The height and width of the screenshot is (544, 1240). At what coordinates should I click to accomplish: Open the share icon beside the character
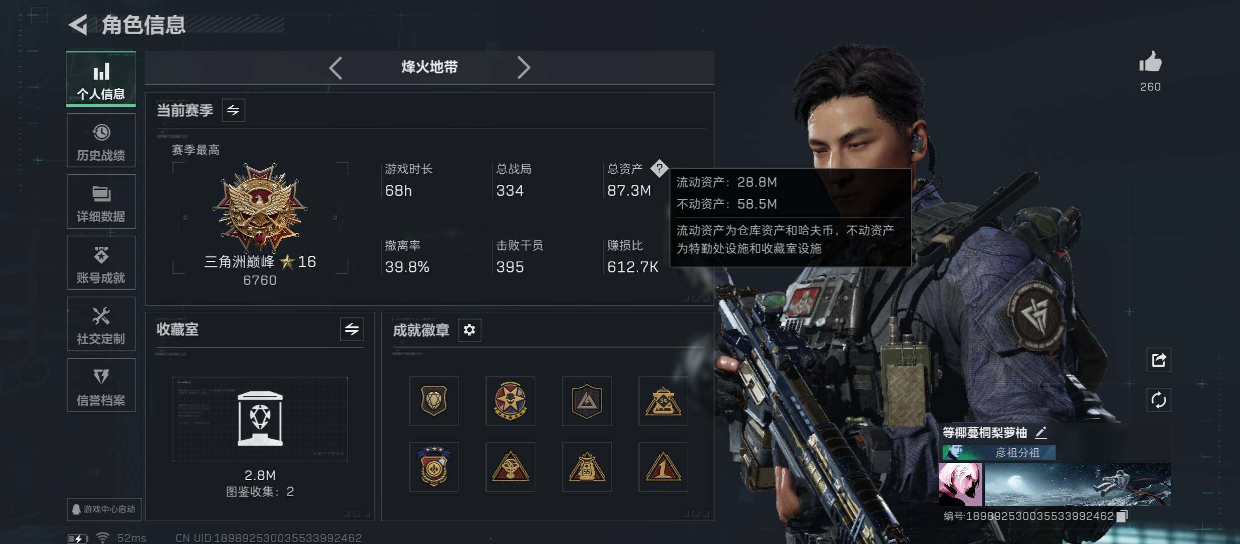(x=1158, y=360)
